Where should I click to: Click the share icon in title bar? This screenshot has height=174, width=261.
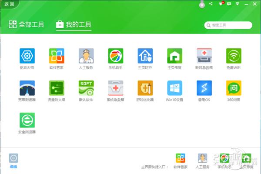click(x=211, y=3)
